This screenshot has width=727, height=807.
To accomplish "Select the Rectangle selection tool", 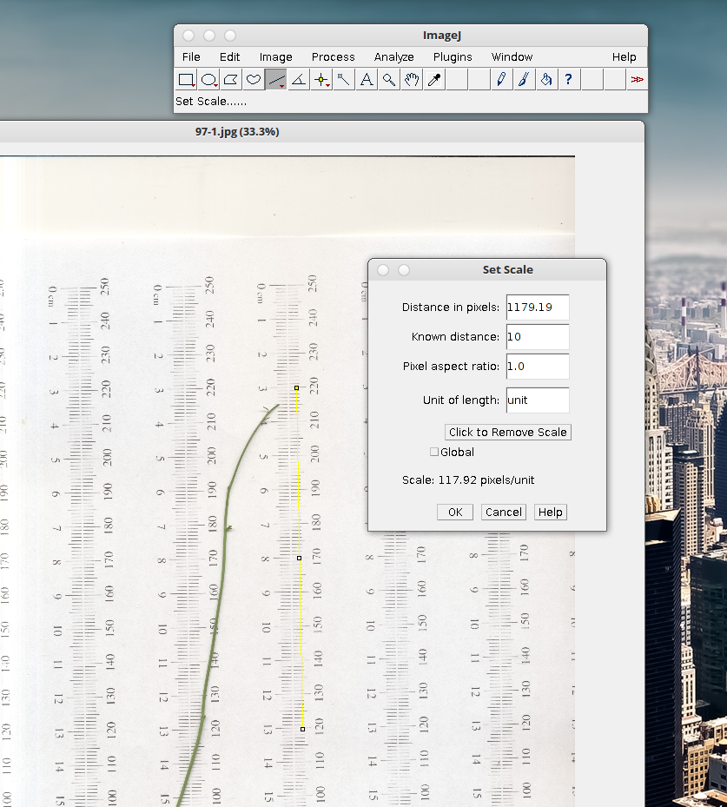I will point(187,80).
